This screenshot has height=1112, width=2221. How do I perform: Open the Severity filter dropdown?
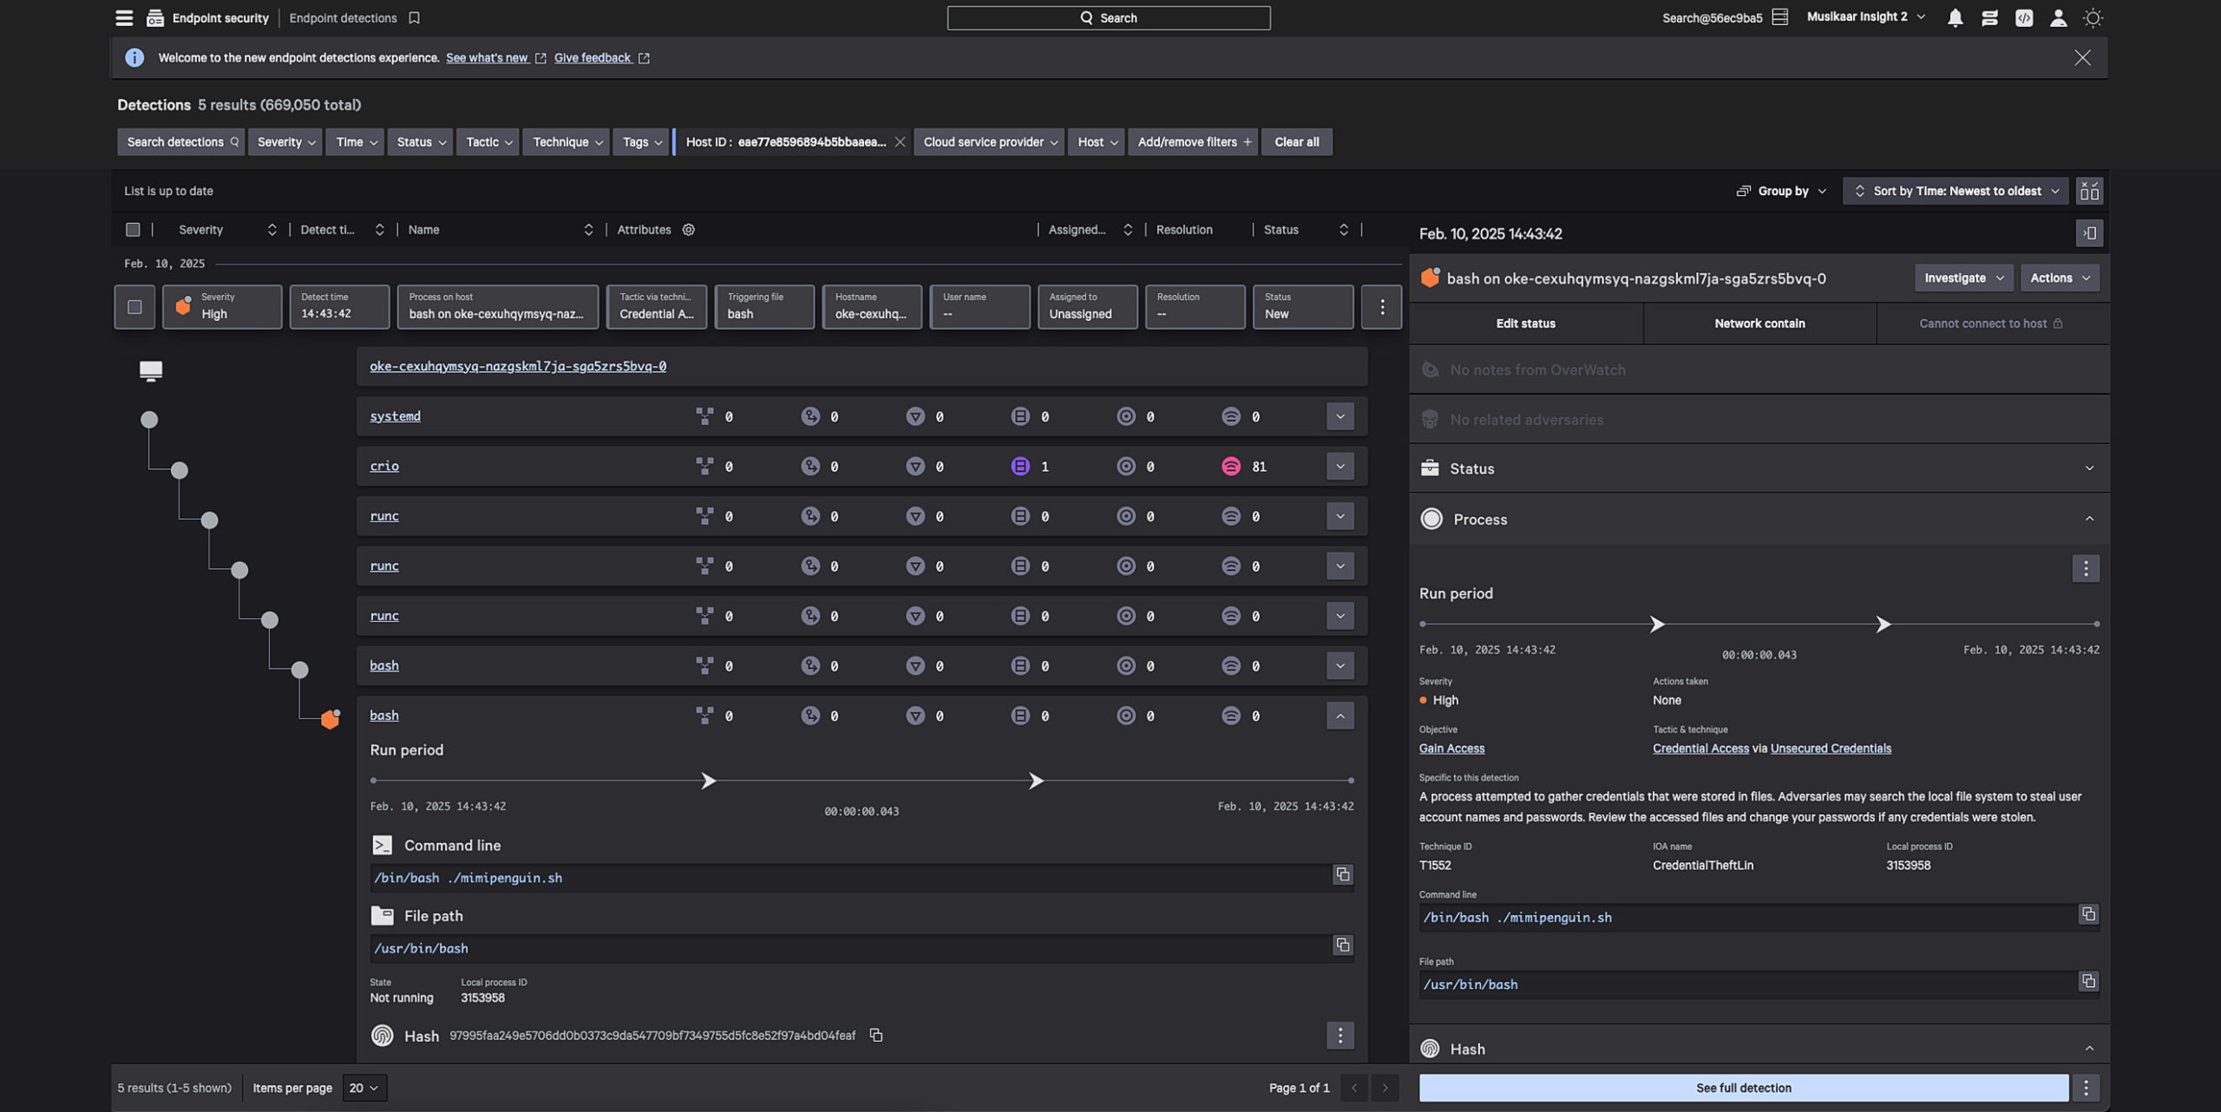click(285, 141)
